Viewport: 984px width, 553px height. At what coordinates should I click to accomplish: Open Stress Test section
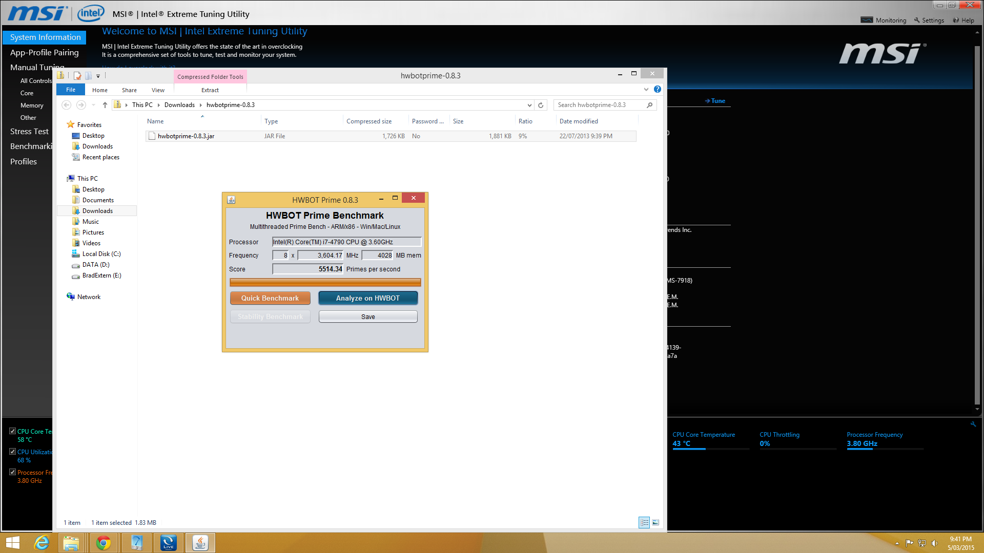[29, 132]
